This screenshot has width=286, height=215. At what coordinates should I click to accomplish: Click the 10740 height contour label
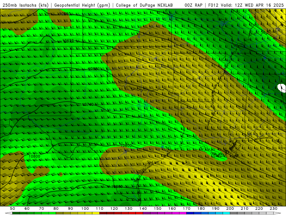click(88, 104)
